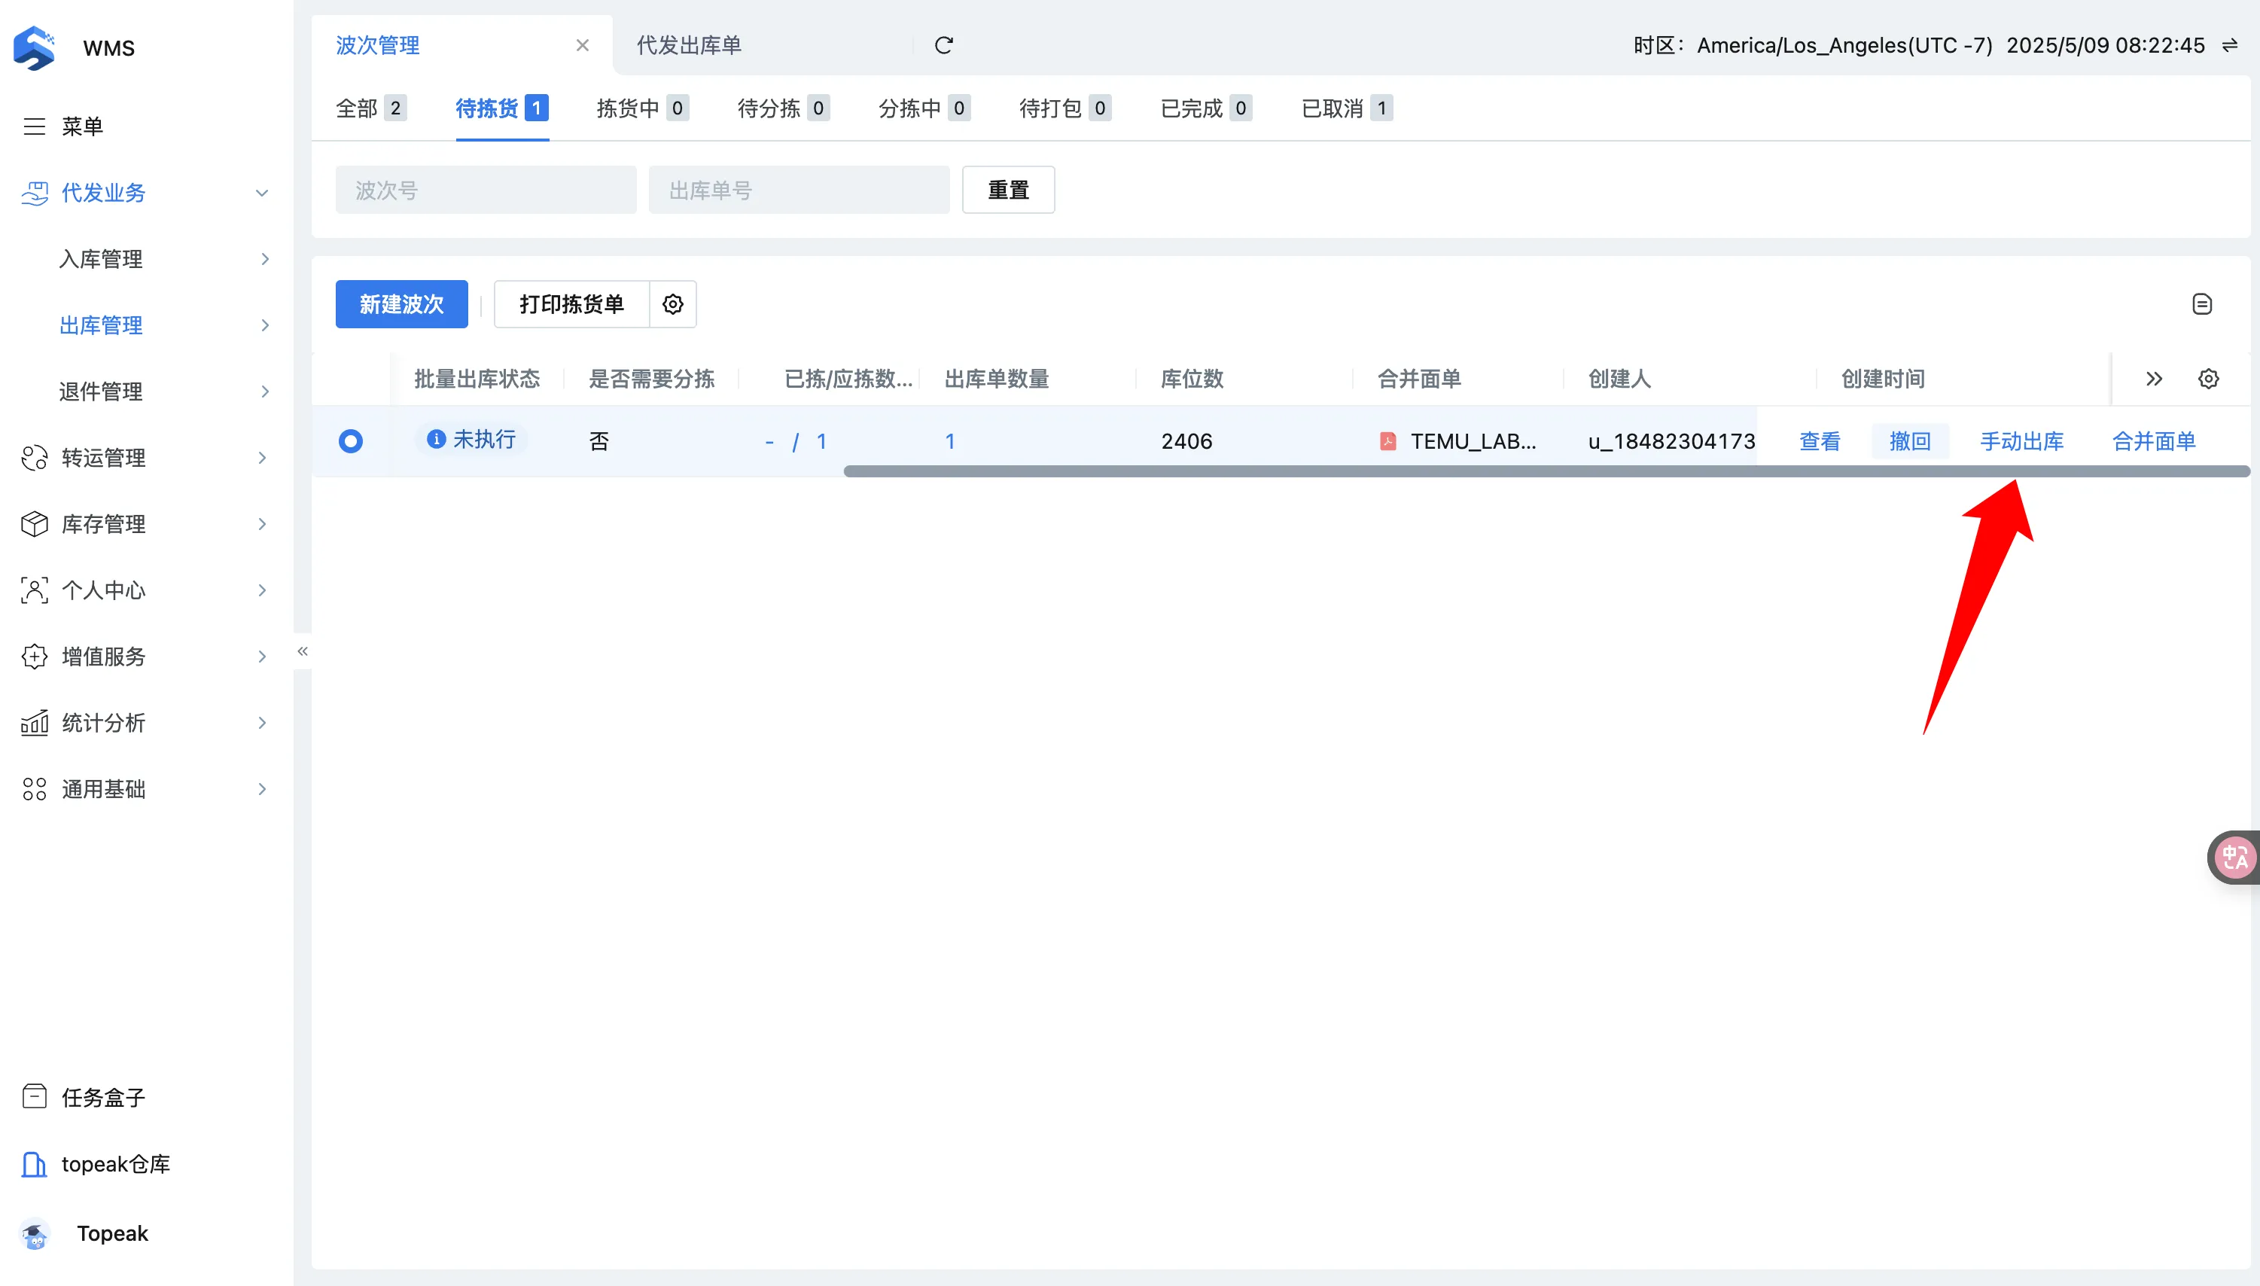Viewport: 2260px width, 1286px height.
Task: Expand hidden columns double-arrow in header
Action: [x=2154, y=379]
